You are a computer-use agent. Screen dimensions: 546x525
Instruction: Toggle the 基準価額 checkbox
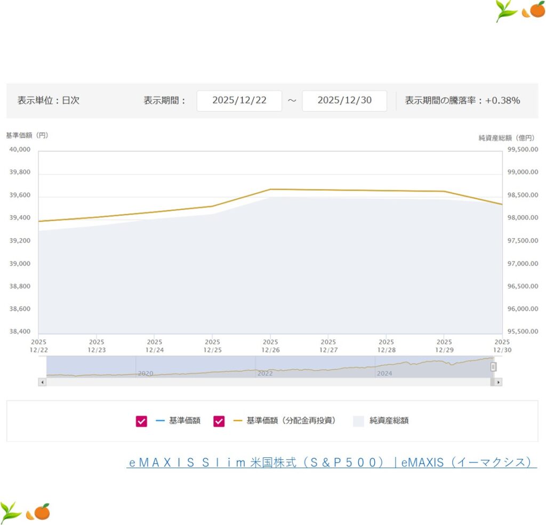pos(141,422)
